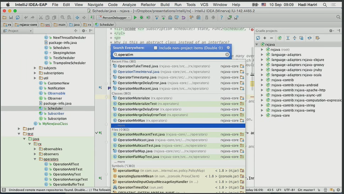Open the Build menu
This screenshot has height=194, width=344.
[165, 5]
